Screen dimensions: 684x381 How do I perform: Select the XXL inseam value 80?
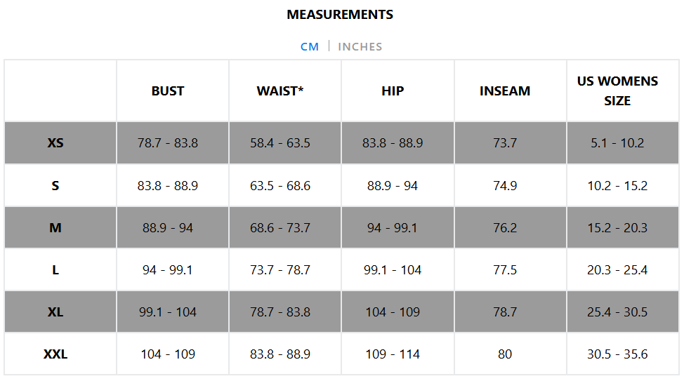pos(505,354)
